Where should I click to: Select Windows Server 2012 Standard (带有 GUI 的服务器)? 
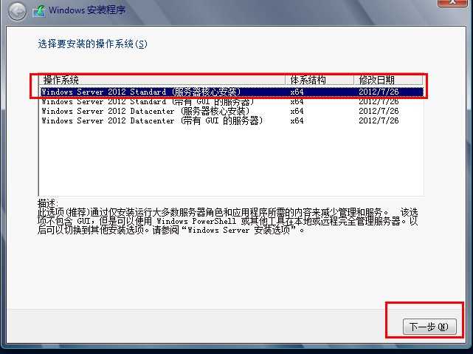pos(232,101)
